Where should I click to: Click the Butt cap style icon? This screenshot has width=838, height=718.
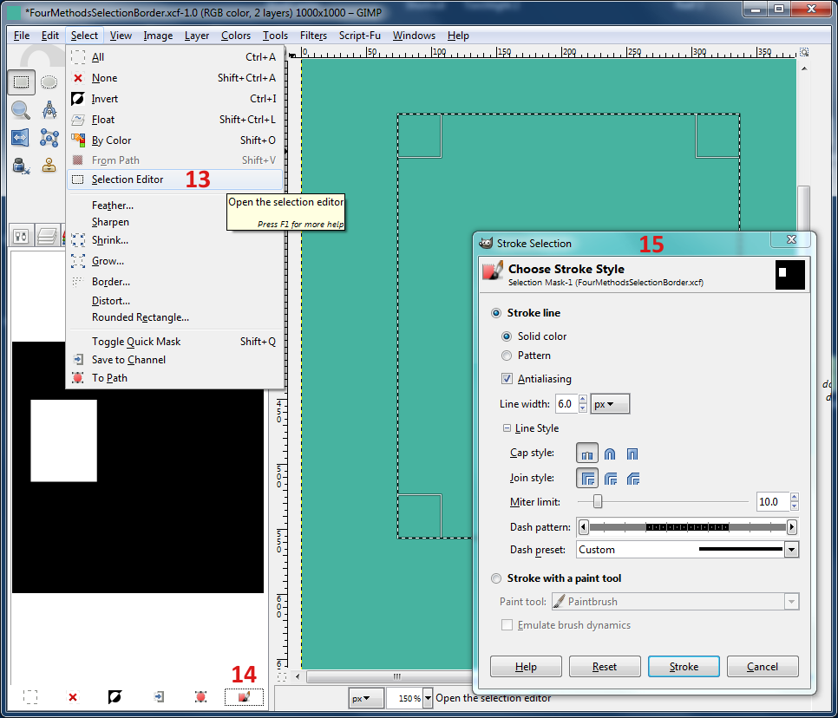587,454
